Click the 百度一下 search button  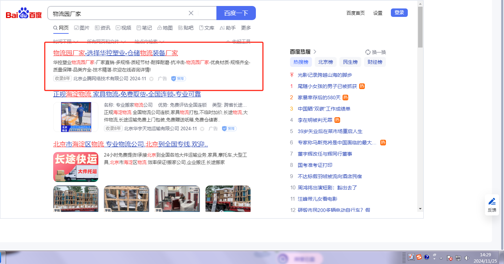[x=236, y=13]
